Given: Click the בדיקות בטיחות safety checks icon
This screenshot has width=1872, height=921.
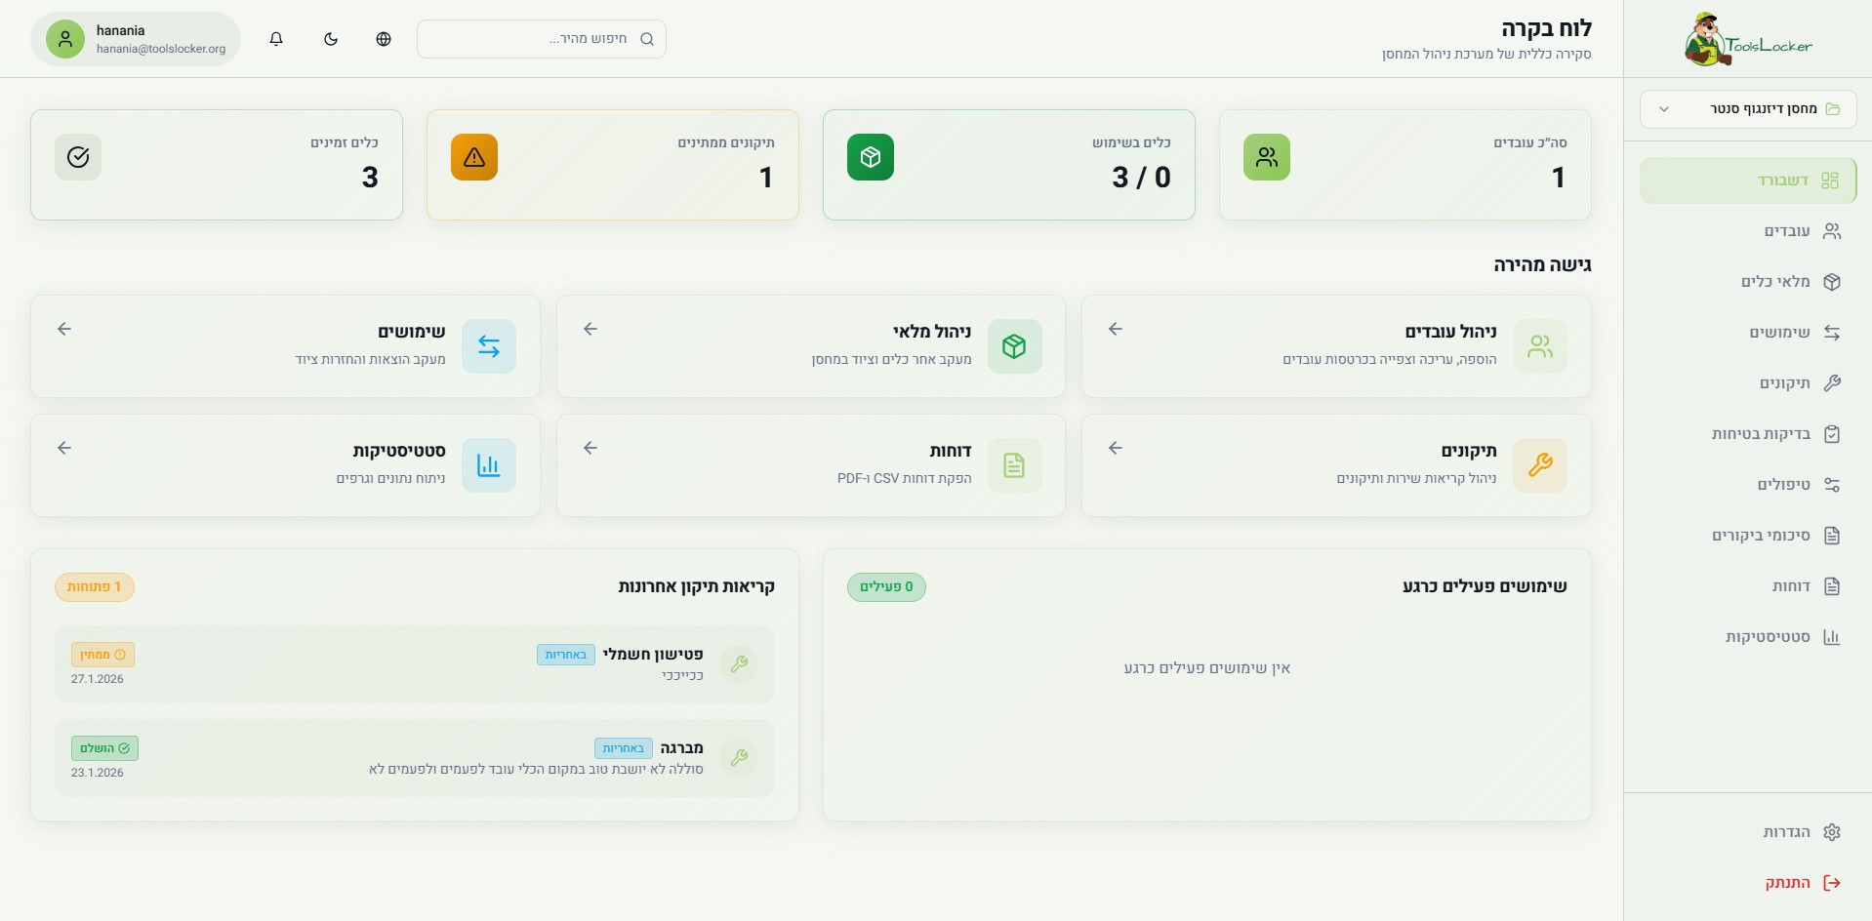Looking at the screenshot, I should click(x=1832, y=434).
